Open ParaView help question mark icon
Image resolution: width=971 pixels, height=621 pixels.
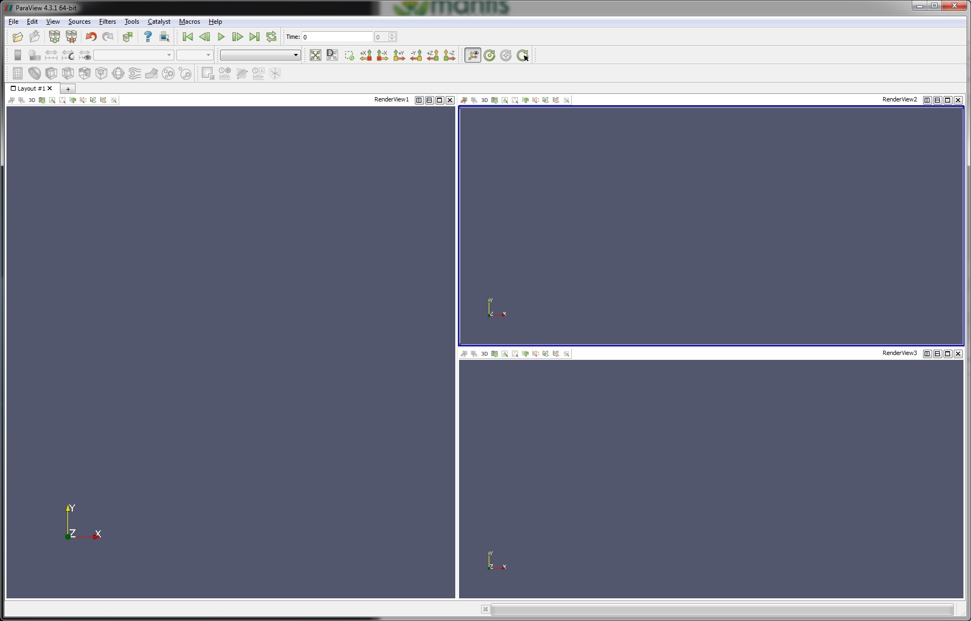148,37
